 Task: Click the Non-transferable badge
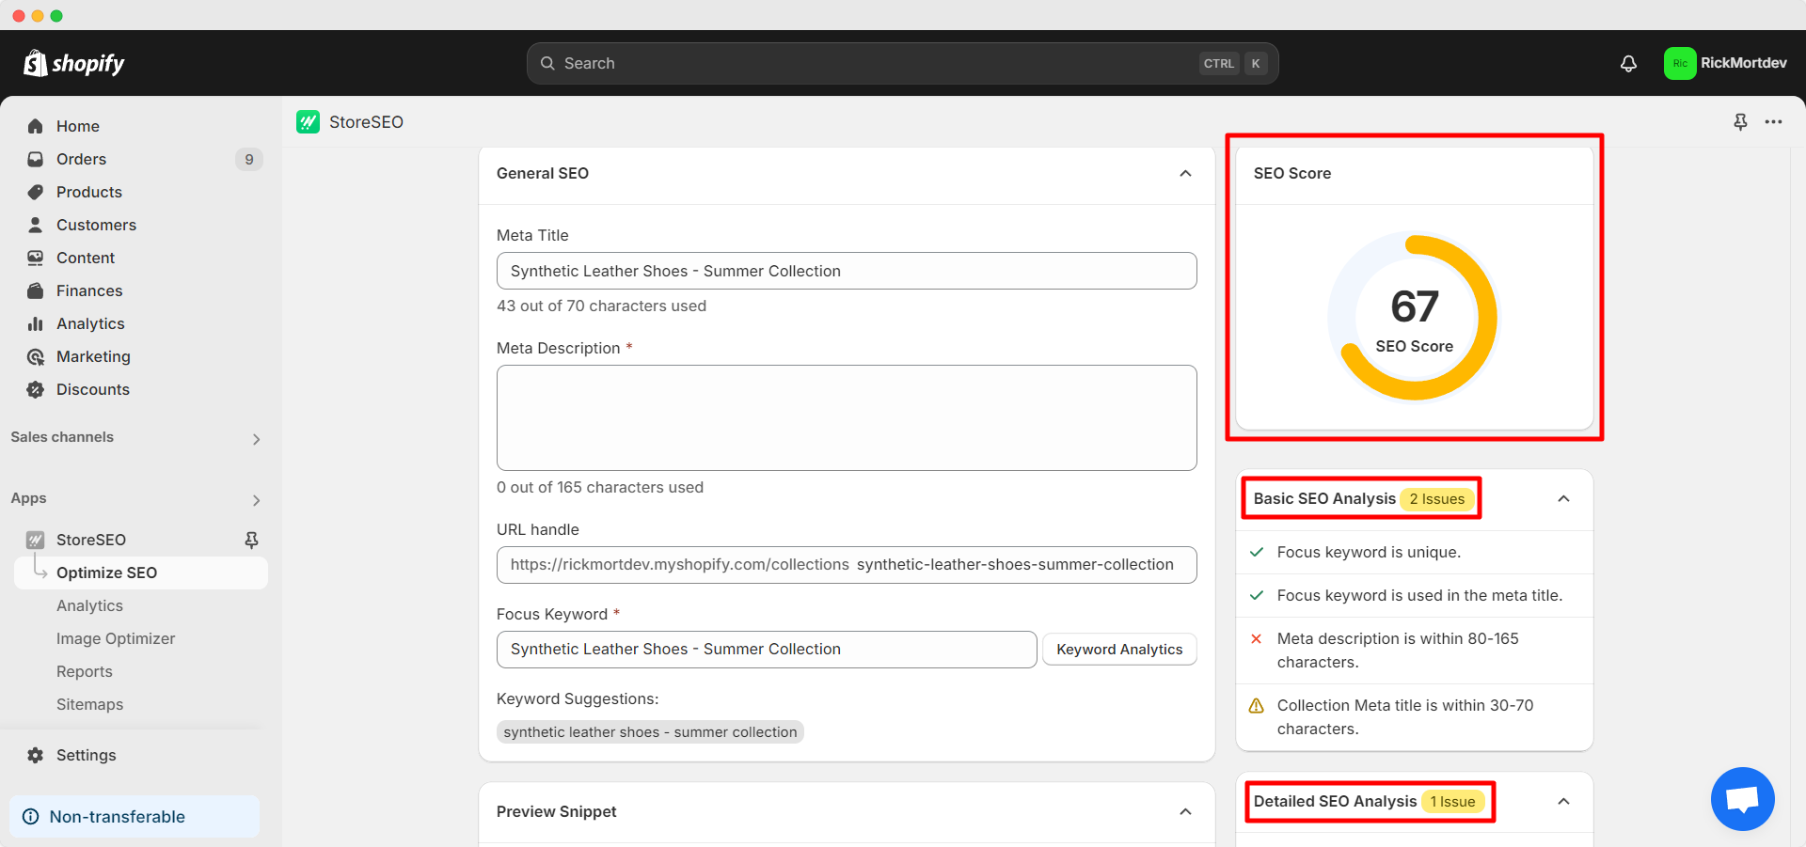tap(135, 816)
